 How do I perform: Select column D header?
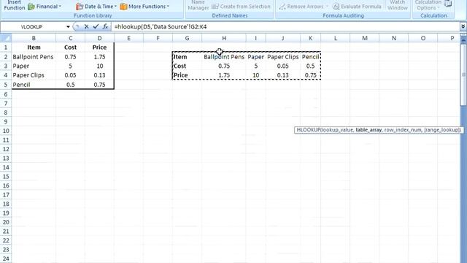99,38
